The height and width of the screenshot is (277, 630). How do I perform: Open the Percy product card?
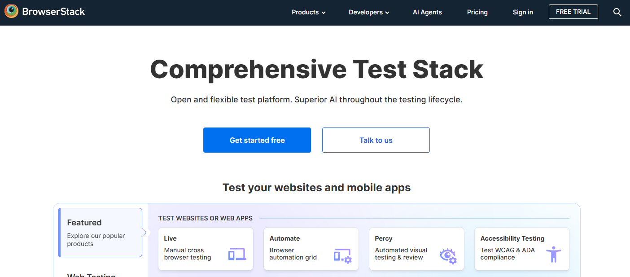416,249
